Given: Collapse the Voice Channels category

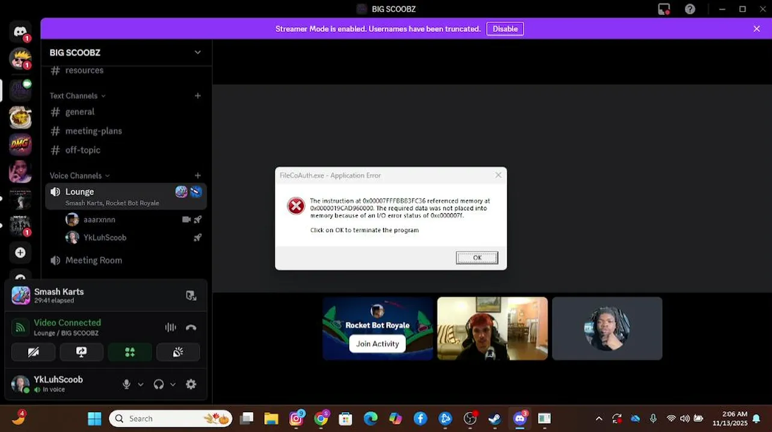Looking at the screenshot, I should pyautogui.click(x=79, y=175).
